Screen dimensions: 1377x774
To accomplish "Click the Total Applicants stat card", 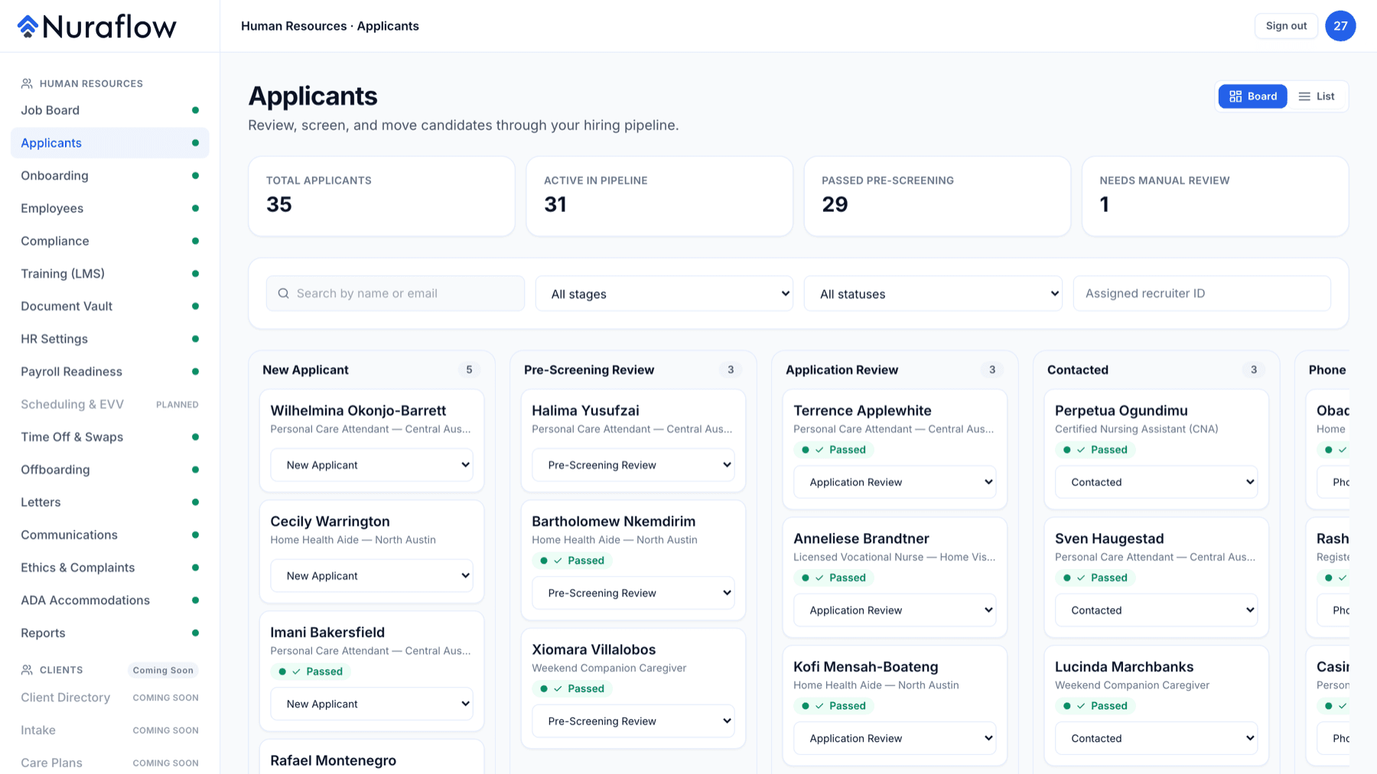I will click(382, 197).
